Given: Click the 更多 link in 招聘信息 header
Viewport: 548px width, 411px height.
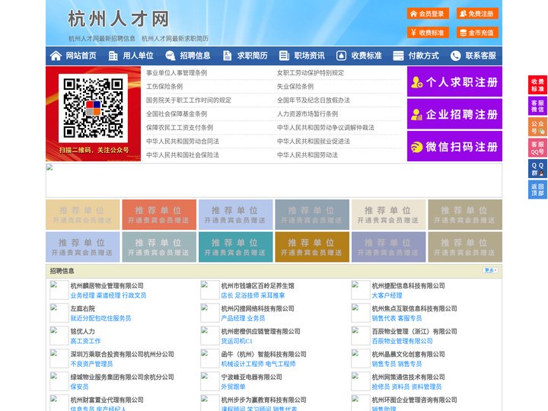Looking at the screenshot, I should 490,270.
